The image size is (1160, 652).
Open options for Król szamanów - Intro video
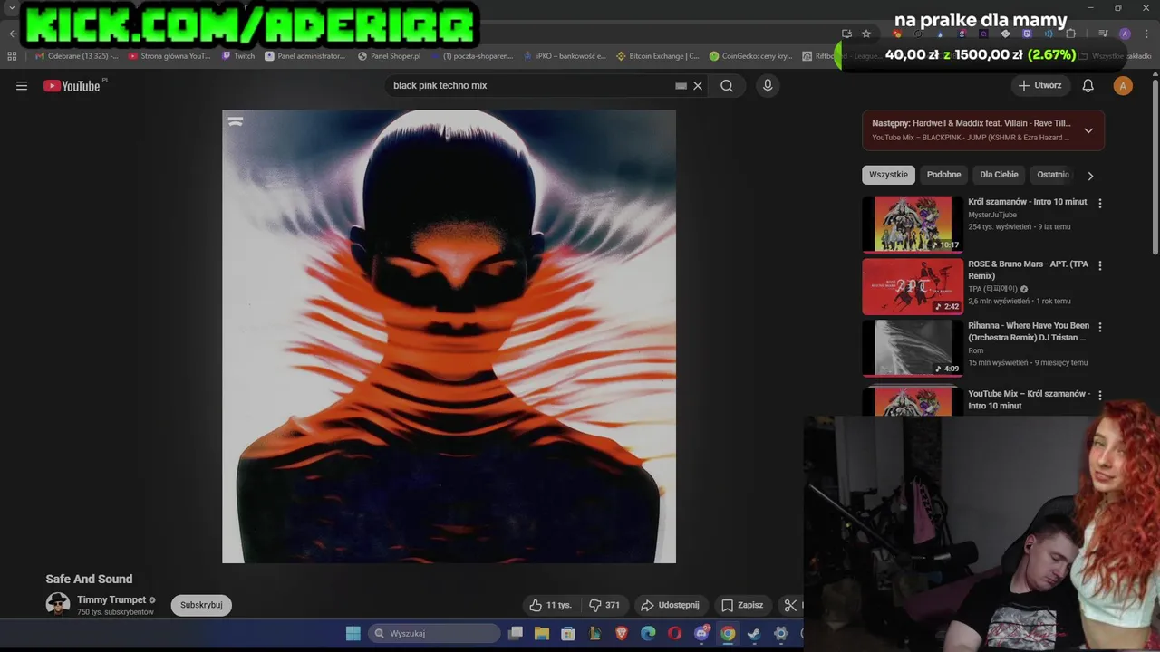(1100, 204)
